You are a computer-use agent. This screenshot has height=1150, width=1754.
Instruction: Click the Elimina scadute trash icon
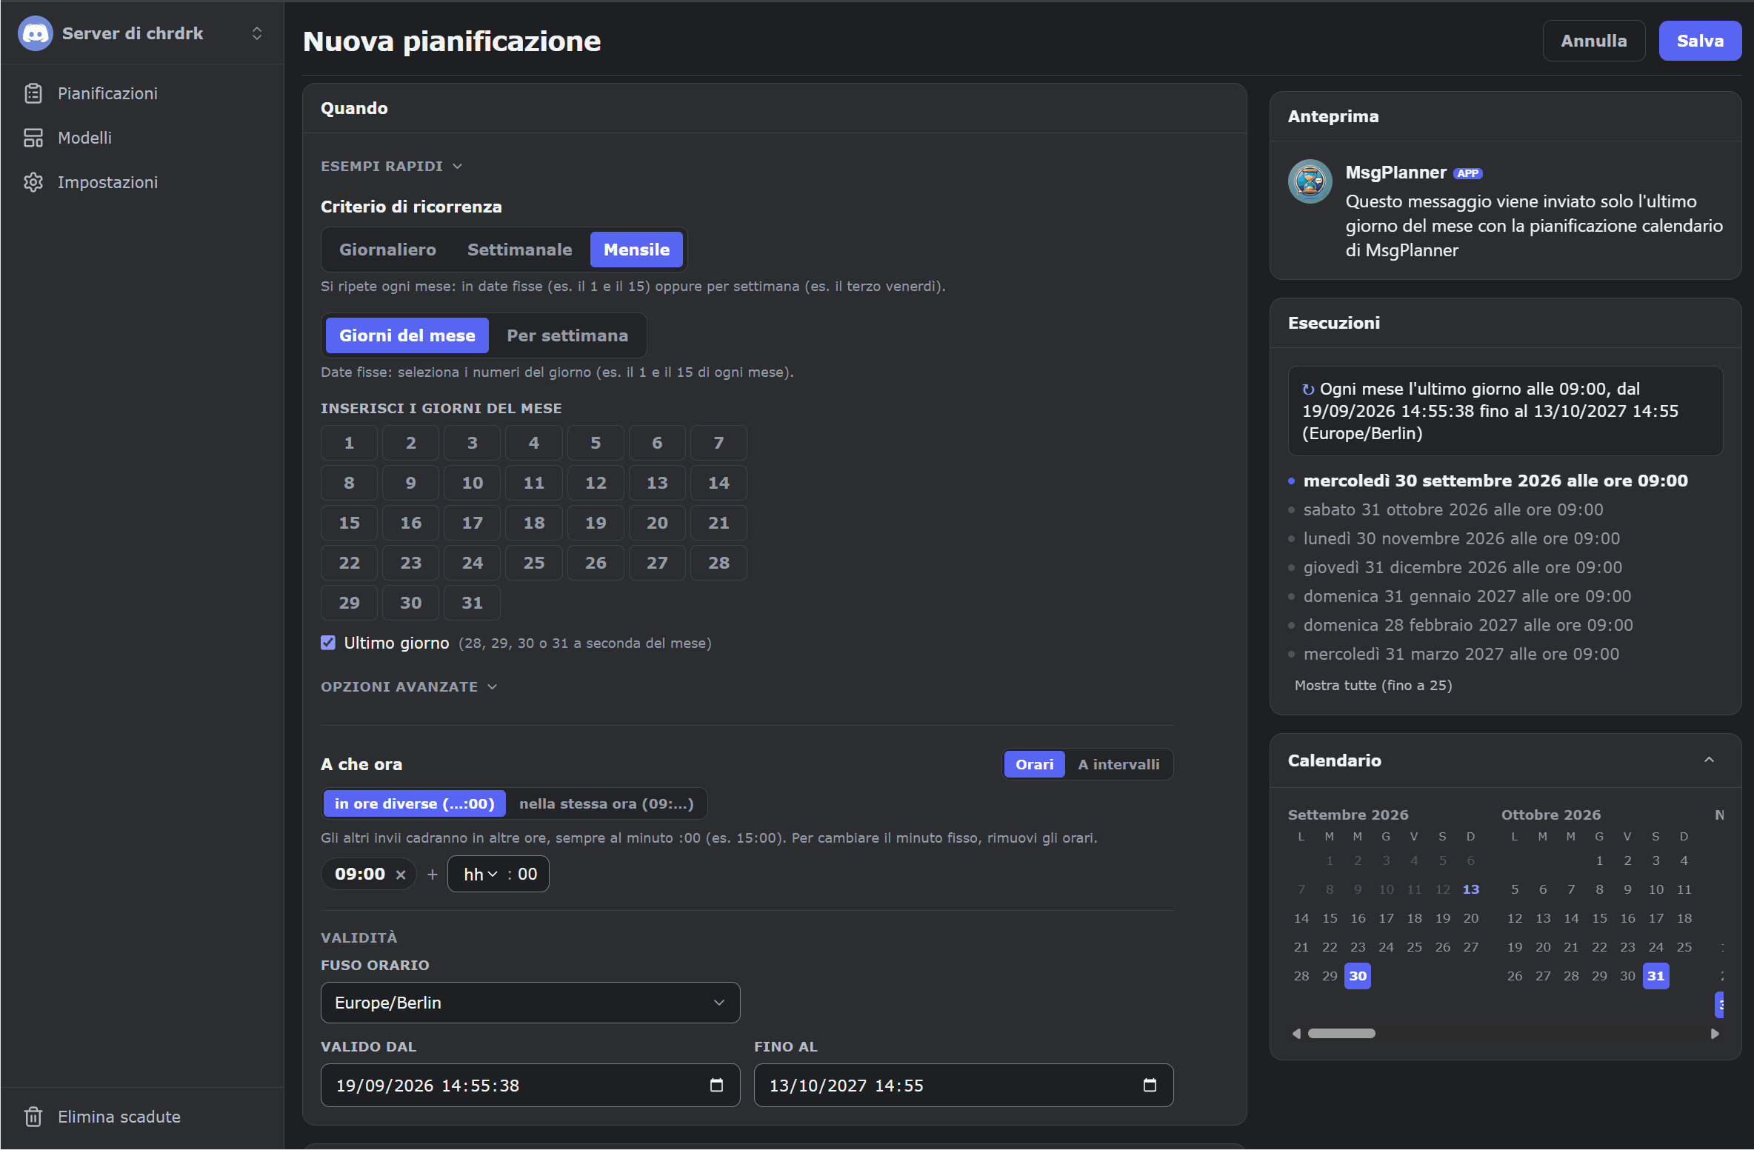tap(33, 1117)
